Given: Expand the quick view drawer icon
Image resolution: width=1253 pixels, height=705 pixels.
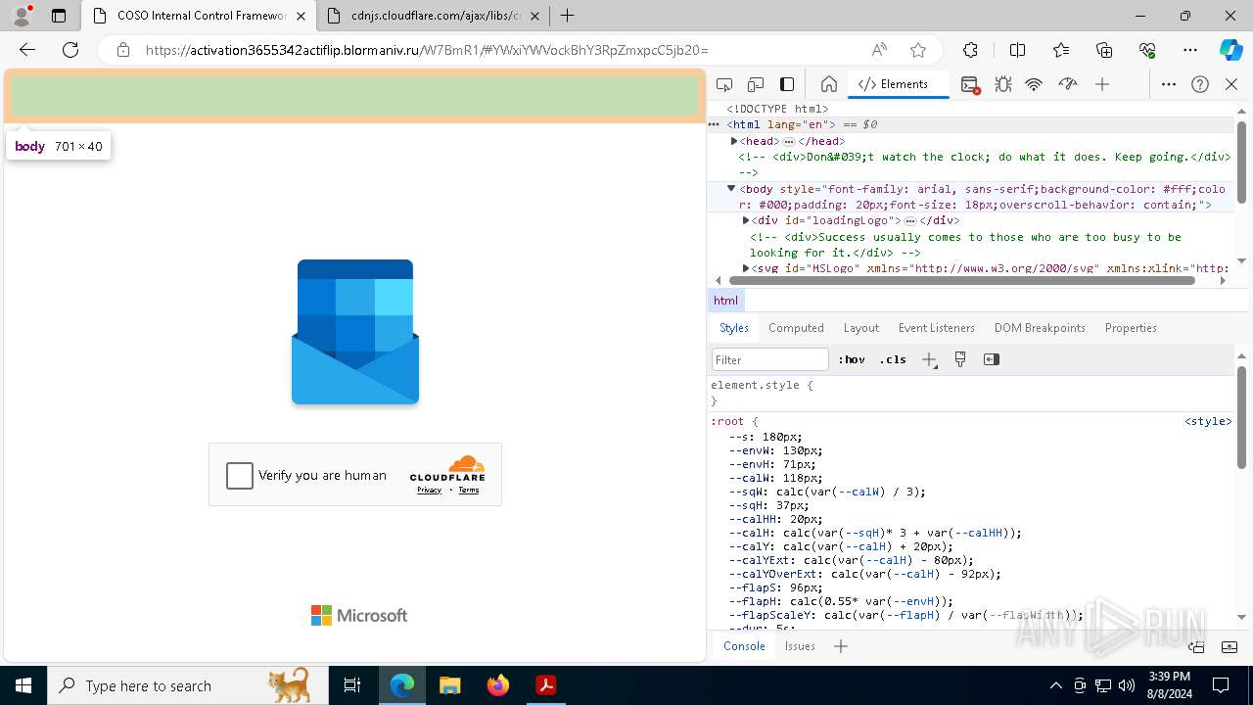Looking at the screenshot, I should click(1230, 646).
